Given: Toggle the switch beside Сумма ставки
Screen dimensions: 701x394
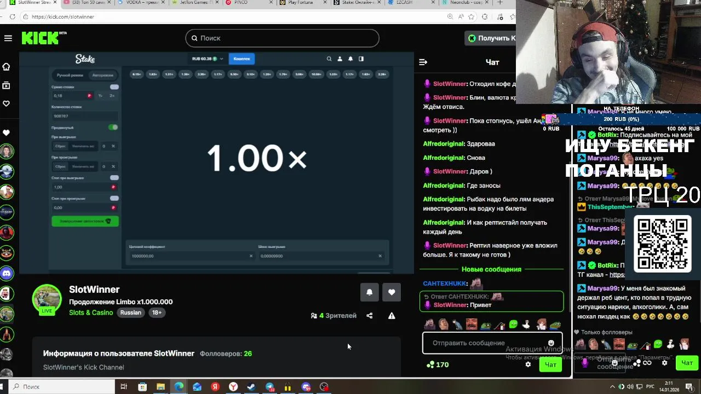Looking at the screenshot, I should tap(114, 87).
